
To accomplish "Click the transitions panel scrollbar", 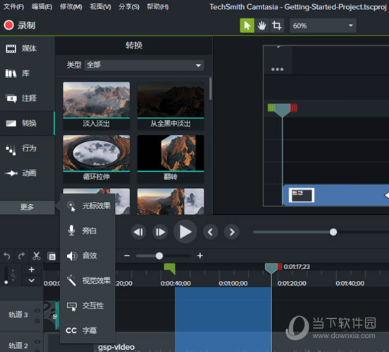I will pos(211,89).
